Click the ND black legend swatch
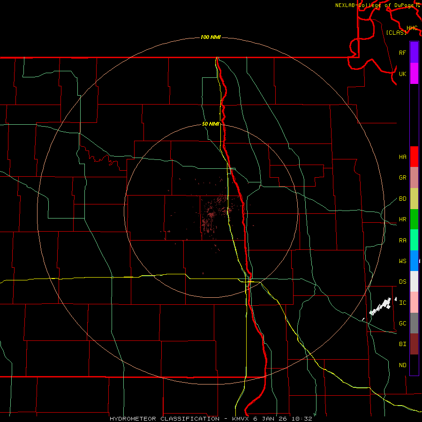Viewport: 422px width, 422px height. pyautogui.click(x=414, y=365)
